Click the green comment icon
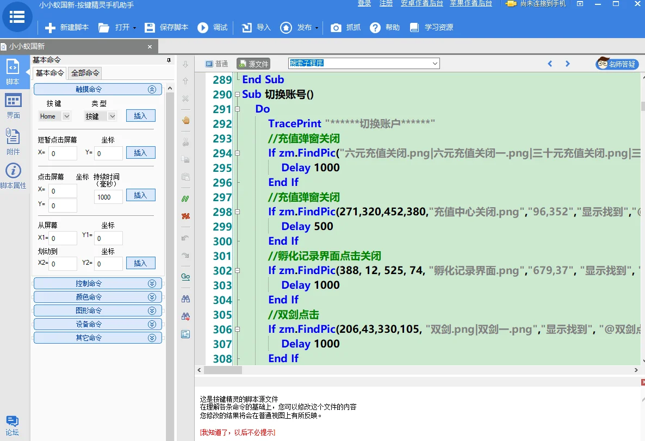 point(185,198)
